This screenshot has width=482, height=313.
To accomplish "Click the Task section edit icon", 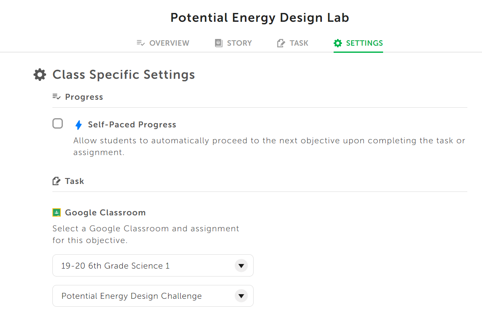I will 57,181.
